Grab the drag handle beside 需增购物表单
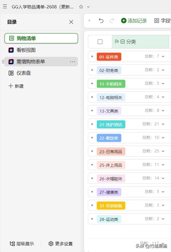 point(3,61)
